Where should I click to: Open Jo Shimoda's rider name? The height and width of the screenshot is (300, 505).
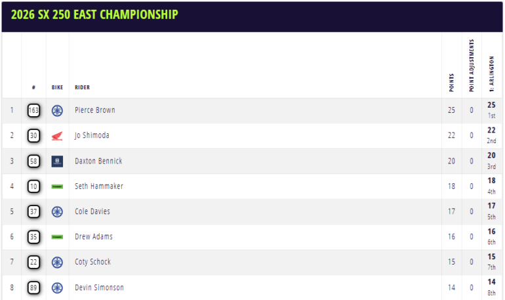(x=92, y=136)
